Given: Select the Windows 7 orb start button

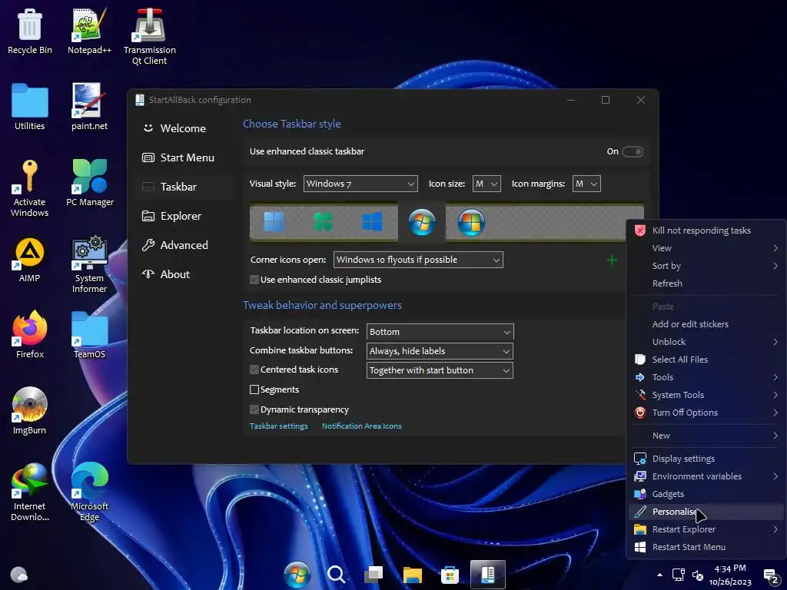Looking at the screenshot, I should click(x=422, y=222).
